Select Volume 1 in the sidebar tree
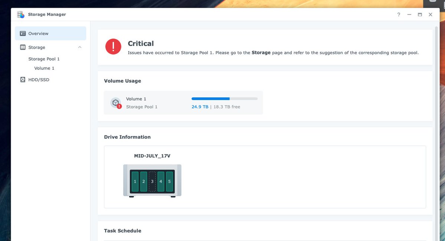Viewport: 445px width, 241px height. click(44, 68)
